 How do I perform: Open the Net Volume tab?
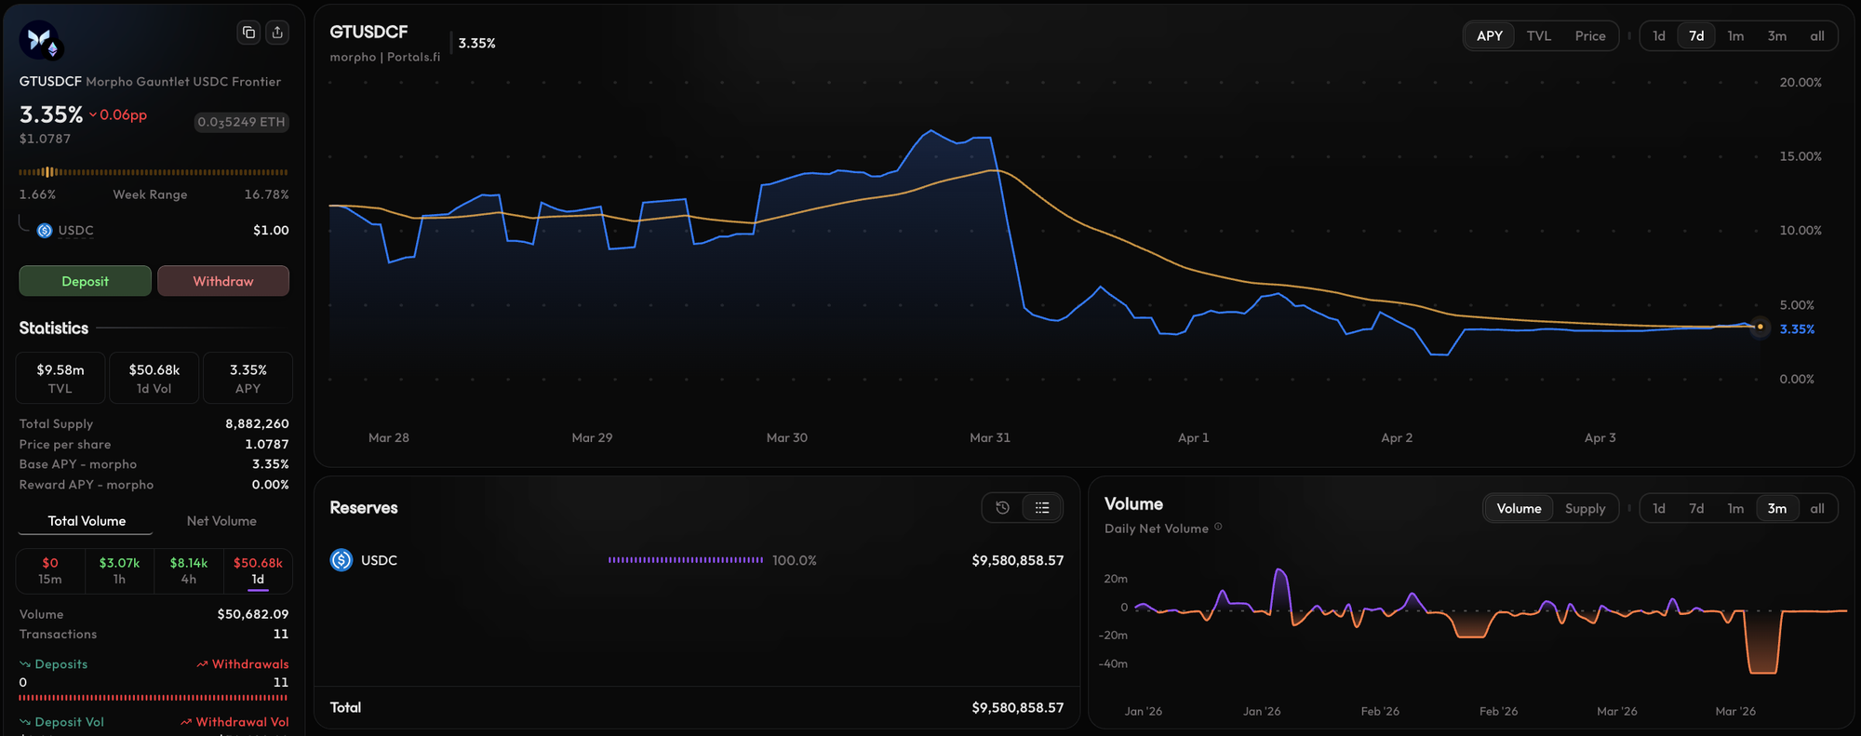pos(221,521)
